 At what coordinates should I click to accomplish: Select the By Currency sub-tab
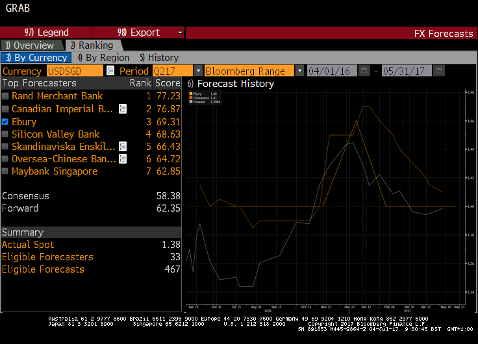[36, 58]
